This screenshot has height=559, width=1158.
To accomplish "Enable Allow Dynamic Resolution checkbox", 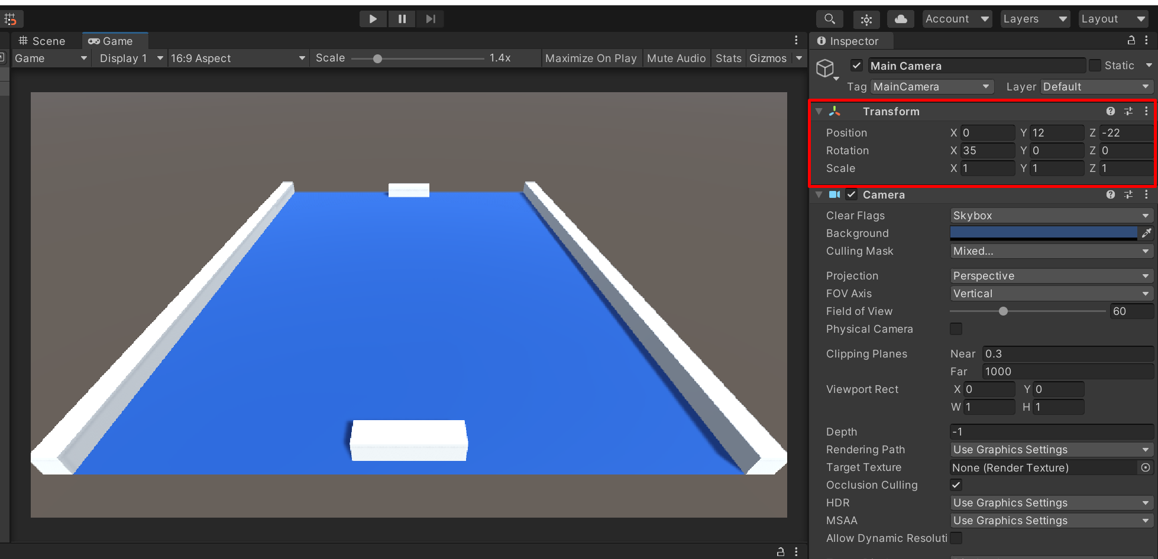I will point(956,538).
